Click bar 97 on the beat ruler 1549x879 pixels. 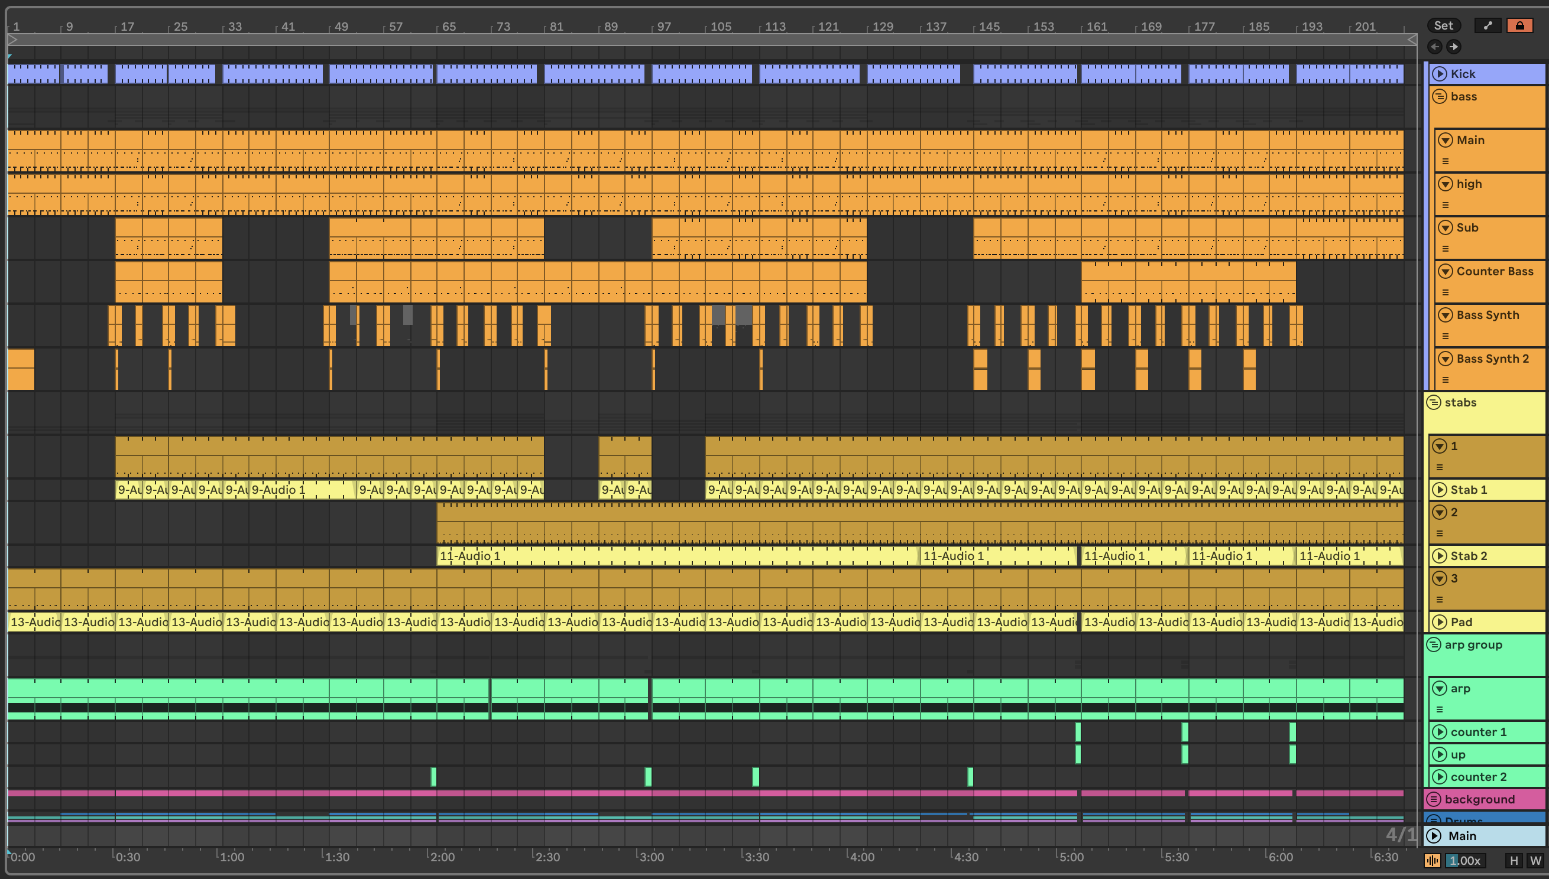tap(663, 27)
